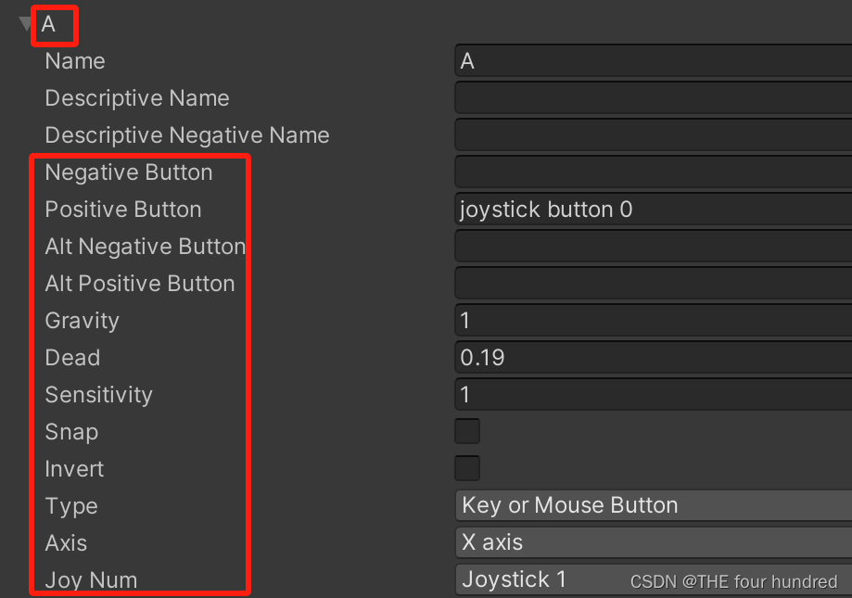Click the Sensitivity label
This screenshot has height=598, width=852.
98,394
